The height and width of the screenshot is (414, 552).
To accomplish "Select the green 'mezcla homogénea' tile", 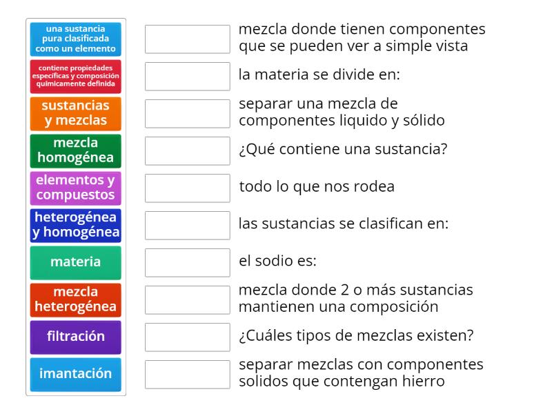I will click(76, 151).
